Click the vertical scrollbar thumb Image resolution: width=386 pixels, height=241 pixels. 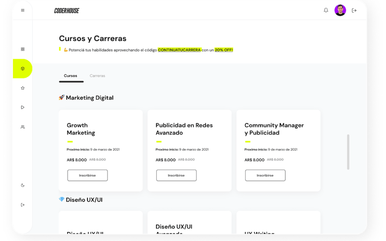348,152
